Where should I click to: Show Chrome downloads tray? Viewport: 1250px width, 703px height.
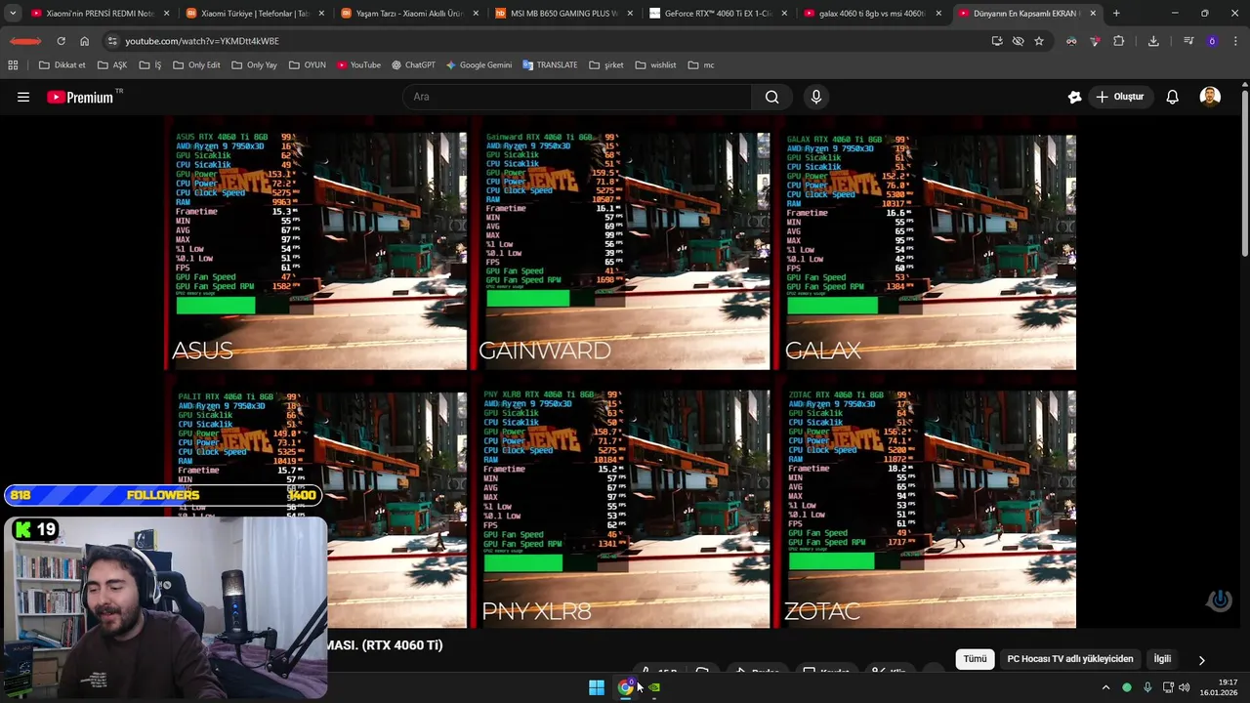click(x=1153, y=41)
